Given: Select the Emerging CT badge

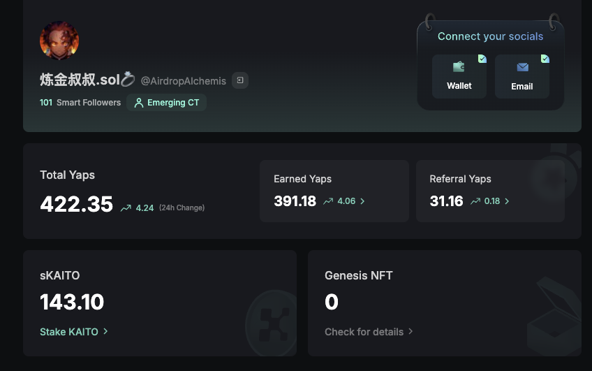Looking at the screenshot, I should tap(166, 103).
